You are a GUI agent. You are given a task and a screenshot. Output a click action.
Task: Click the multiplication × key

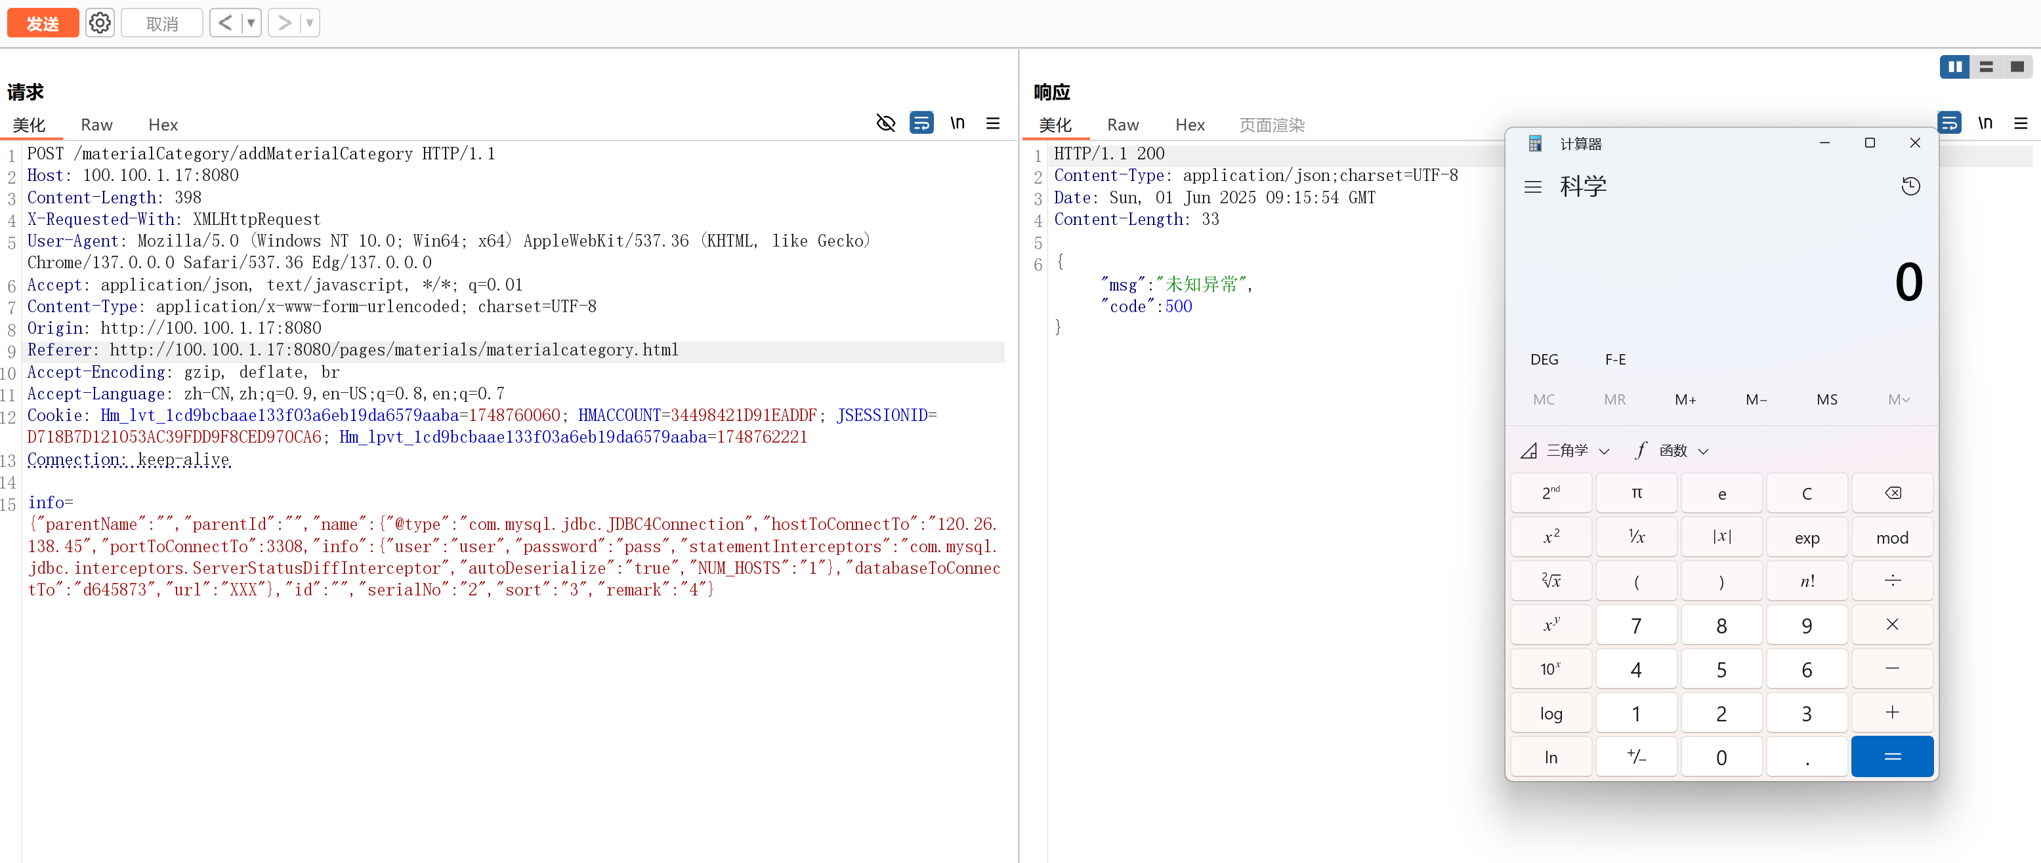(x=1892, y=626)
